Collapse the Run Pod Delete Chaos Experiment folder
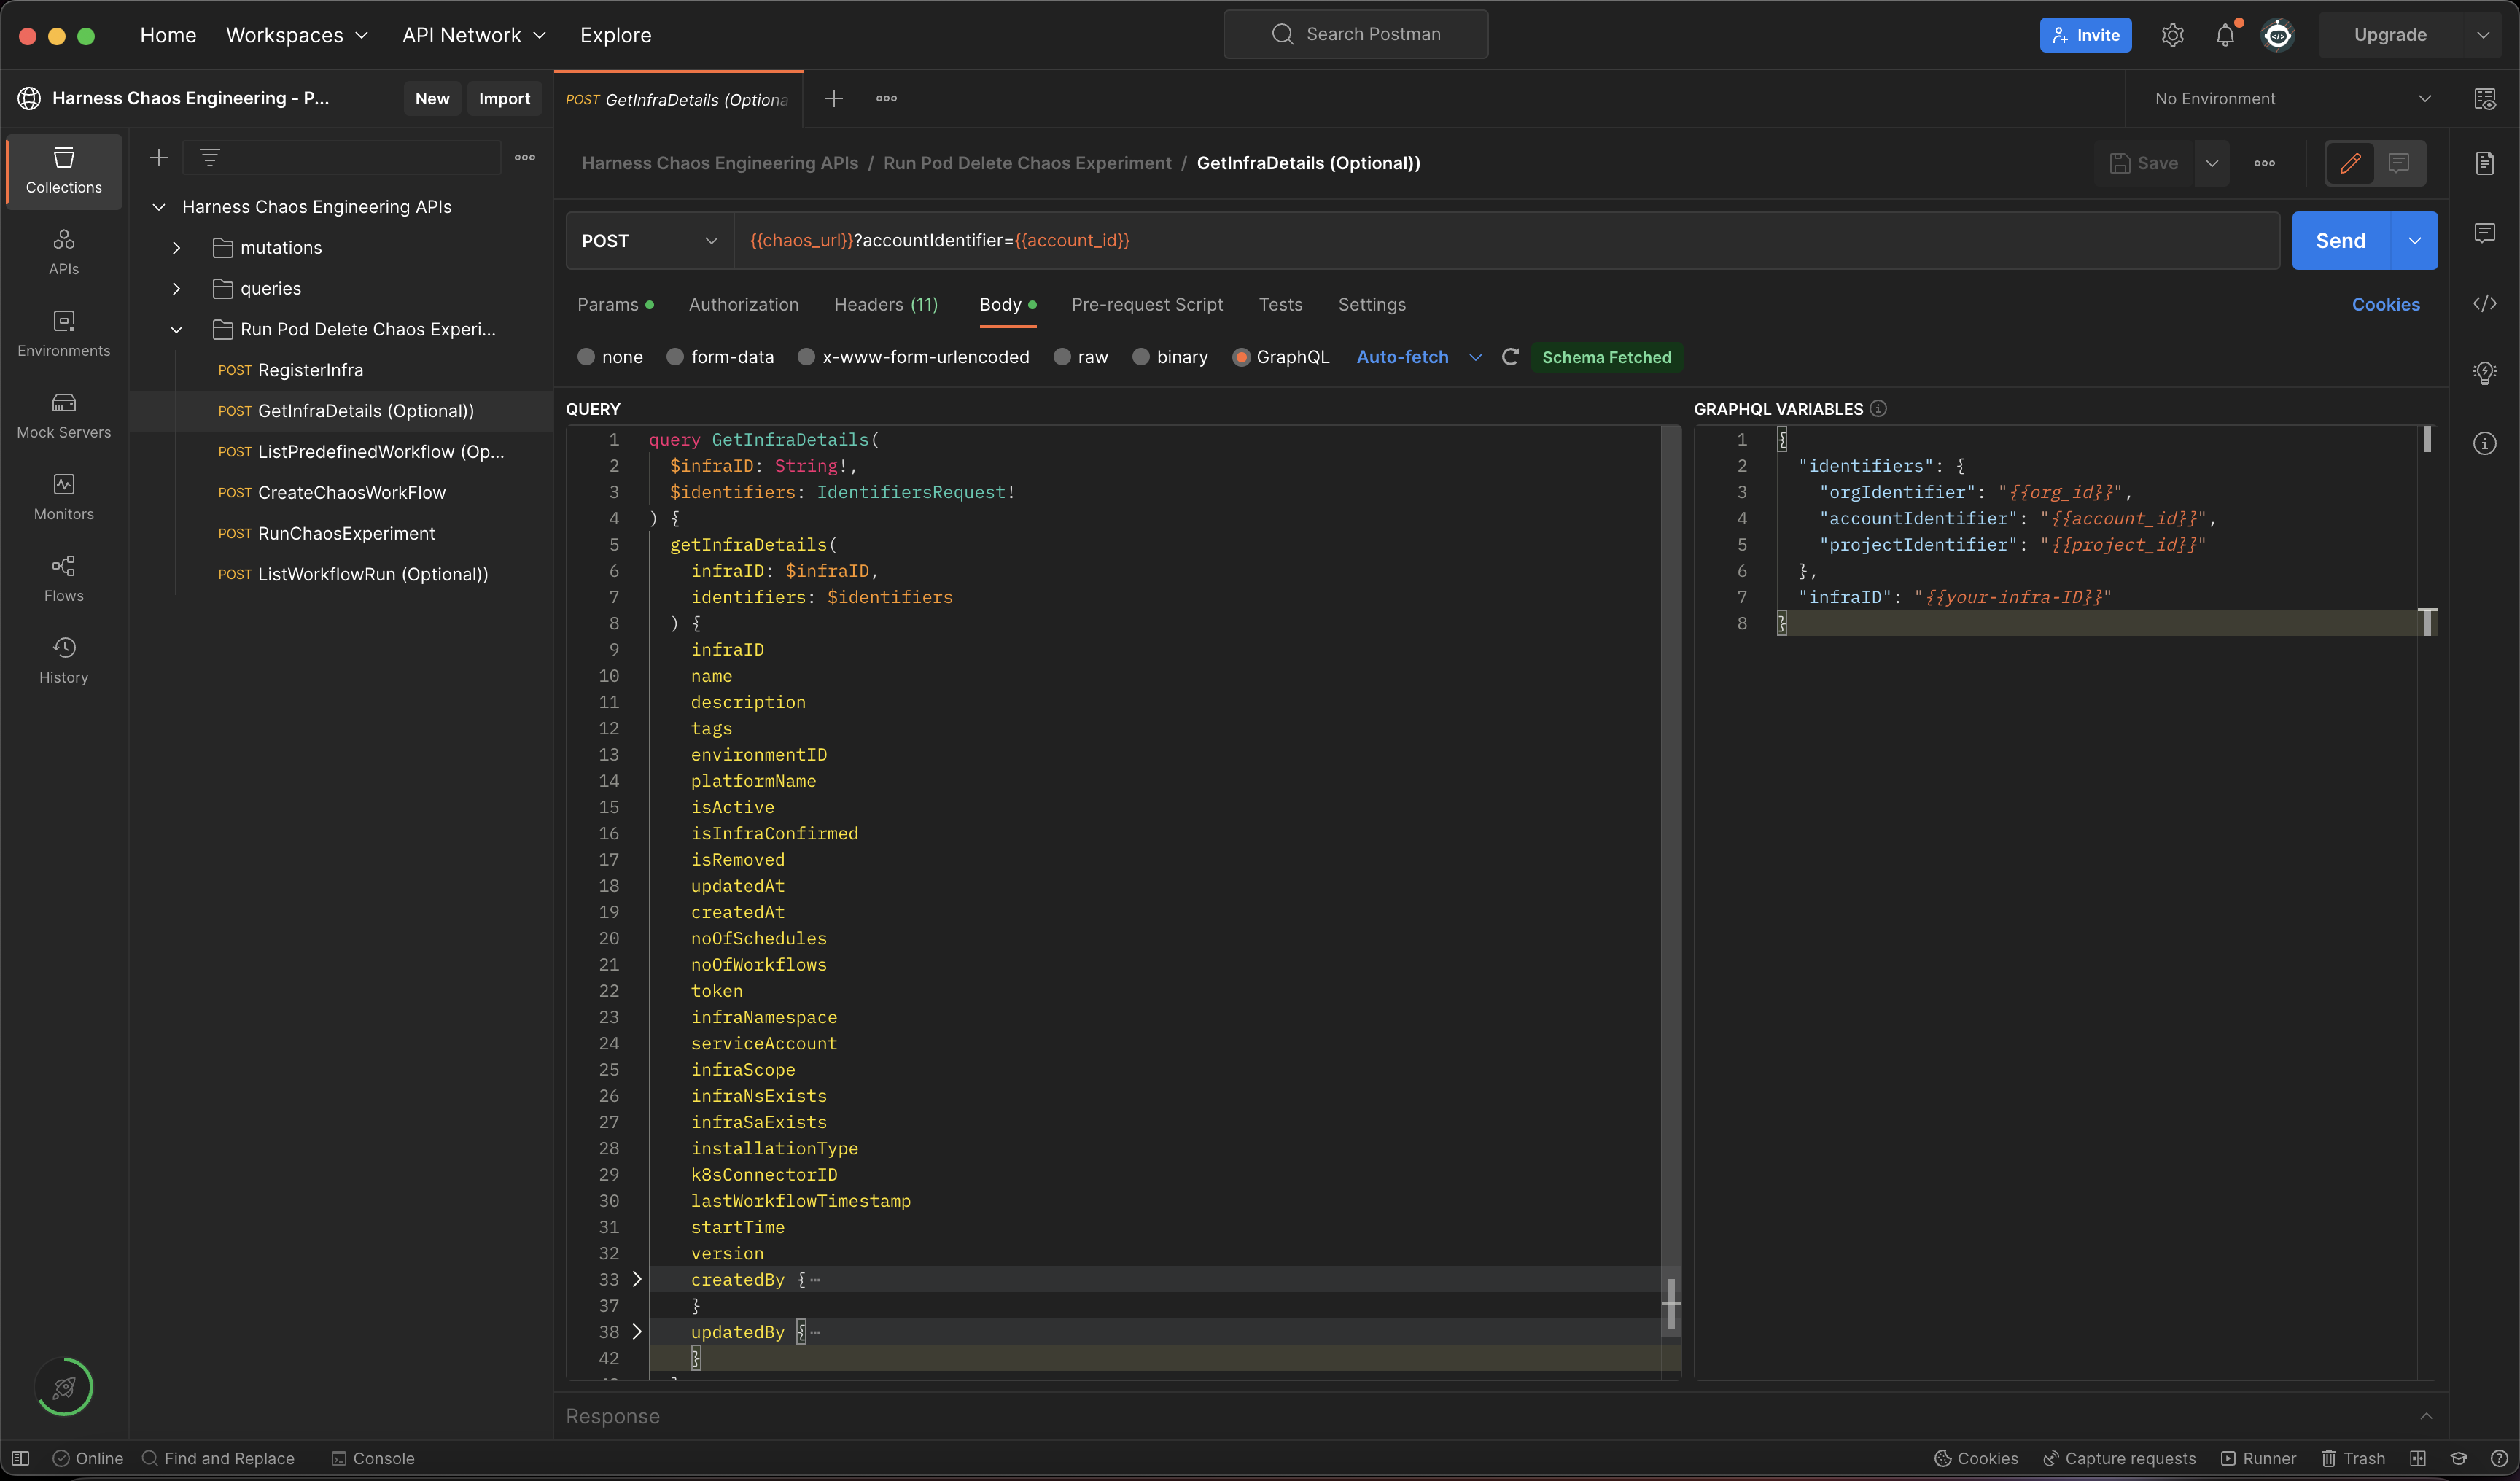 (176, 329)
